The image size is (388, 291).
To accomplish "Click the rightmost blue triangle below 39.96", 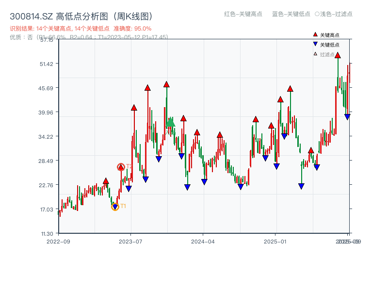I will pyautogui.click(x=347, y=116).
